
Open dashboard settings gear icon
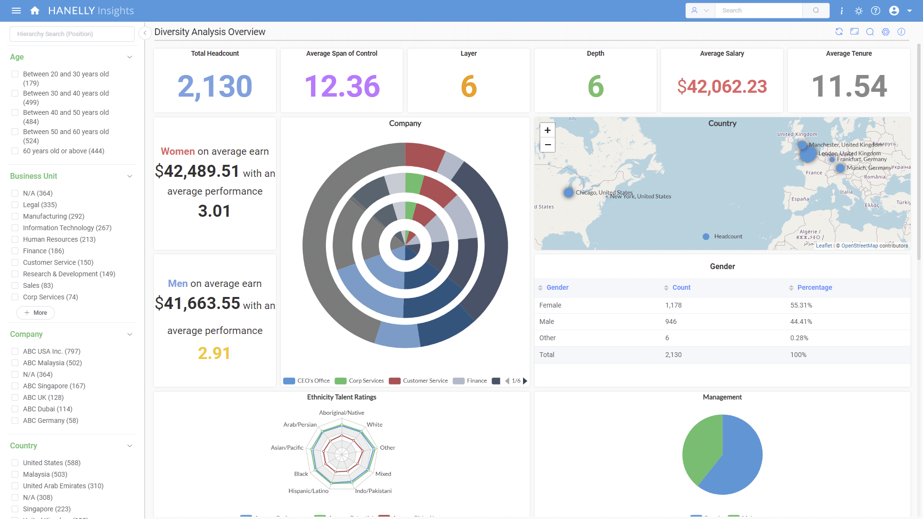(x=886, y=32)
